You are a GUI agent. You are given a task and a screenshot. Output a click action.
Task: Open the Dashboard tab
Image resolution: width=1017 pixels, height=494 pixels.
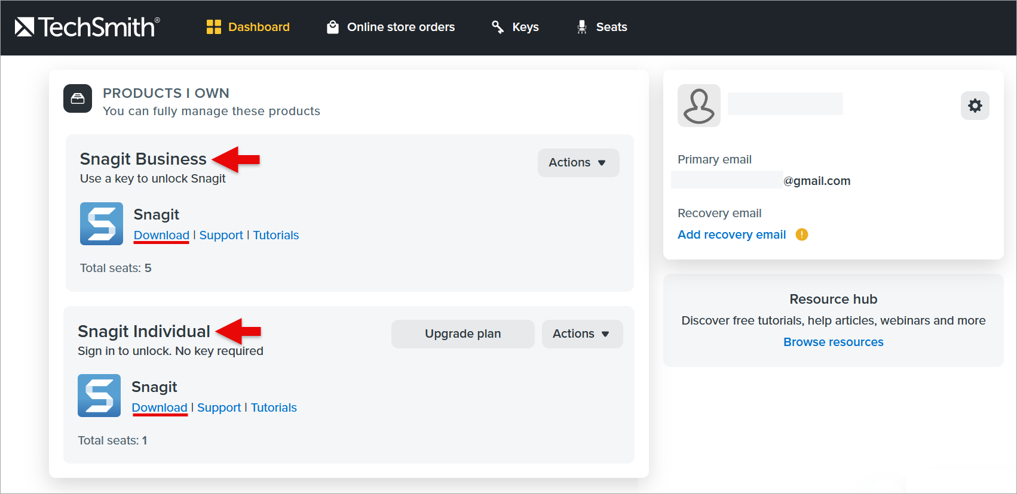pos(248,27)
